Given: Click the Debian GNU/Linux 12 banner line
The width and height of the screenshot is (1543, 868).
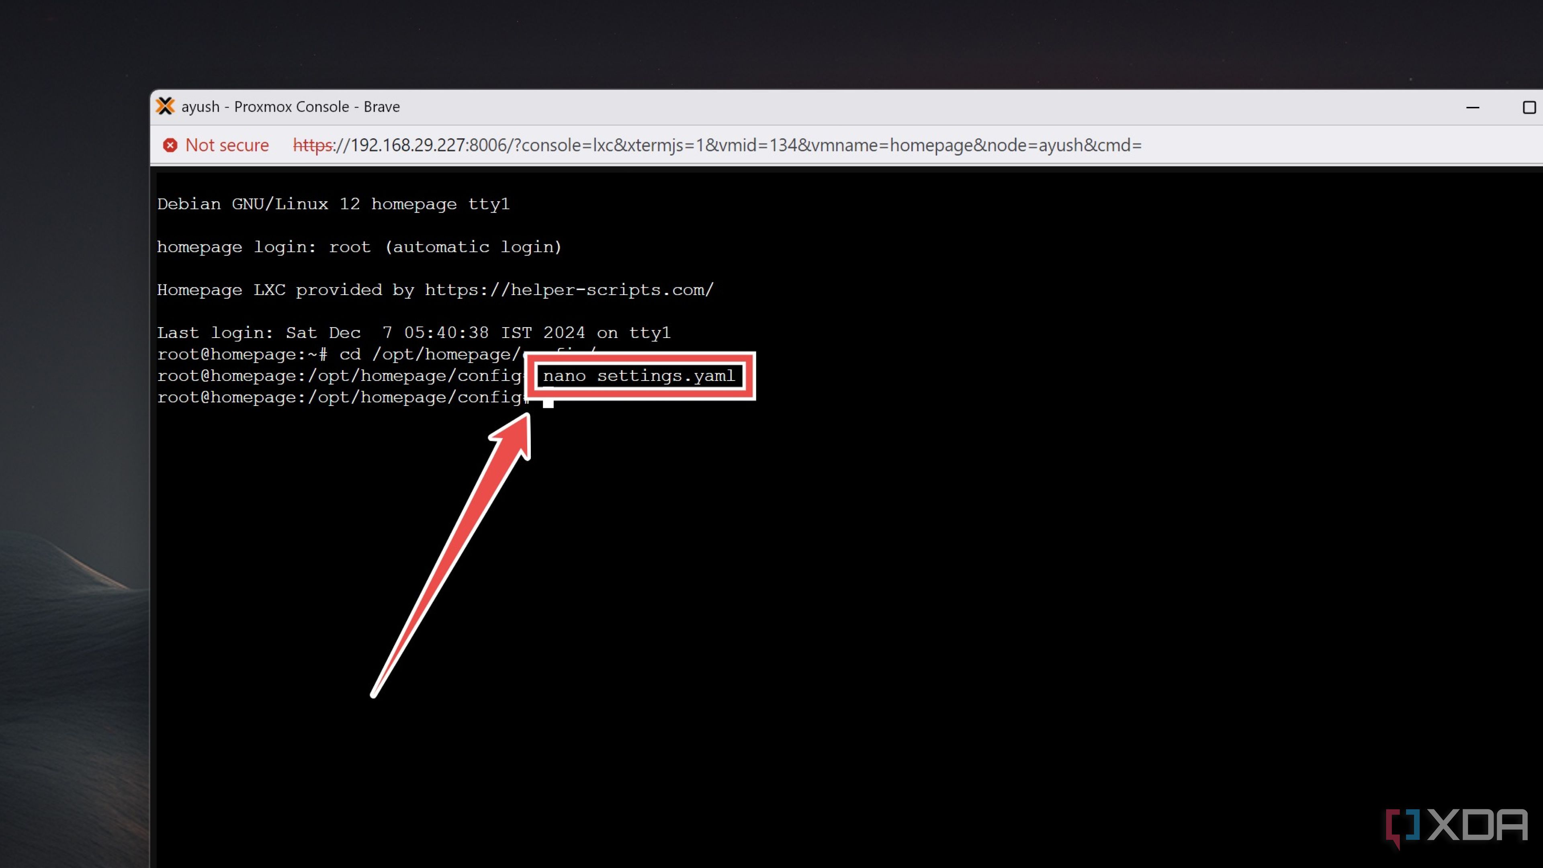Looking at the screenshot, I should (x=333, y=204).
